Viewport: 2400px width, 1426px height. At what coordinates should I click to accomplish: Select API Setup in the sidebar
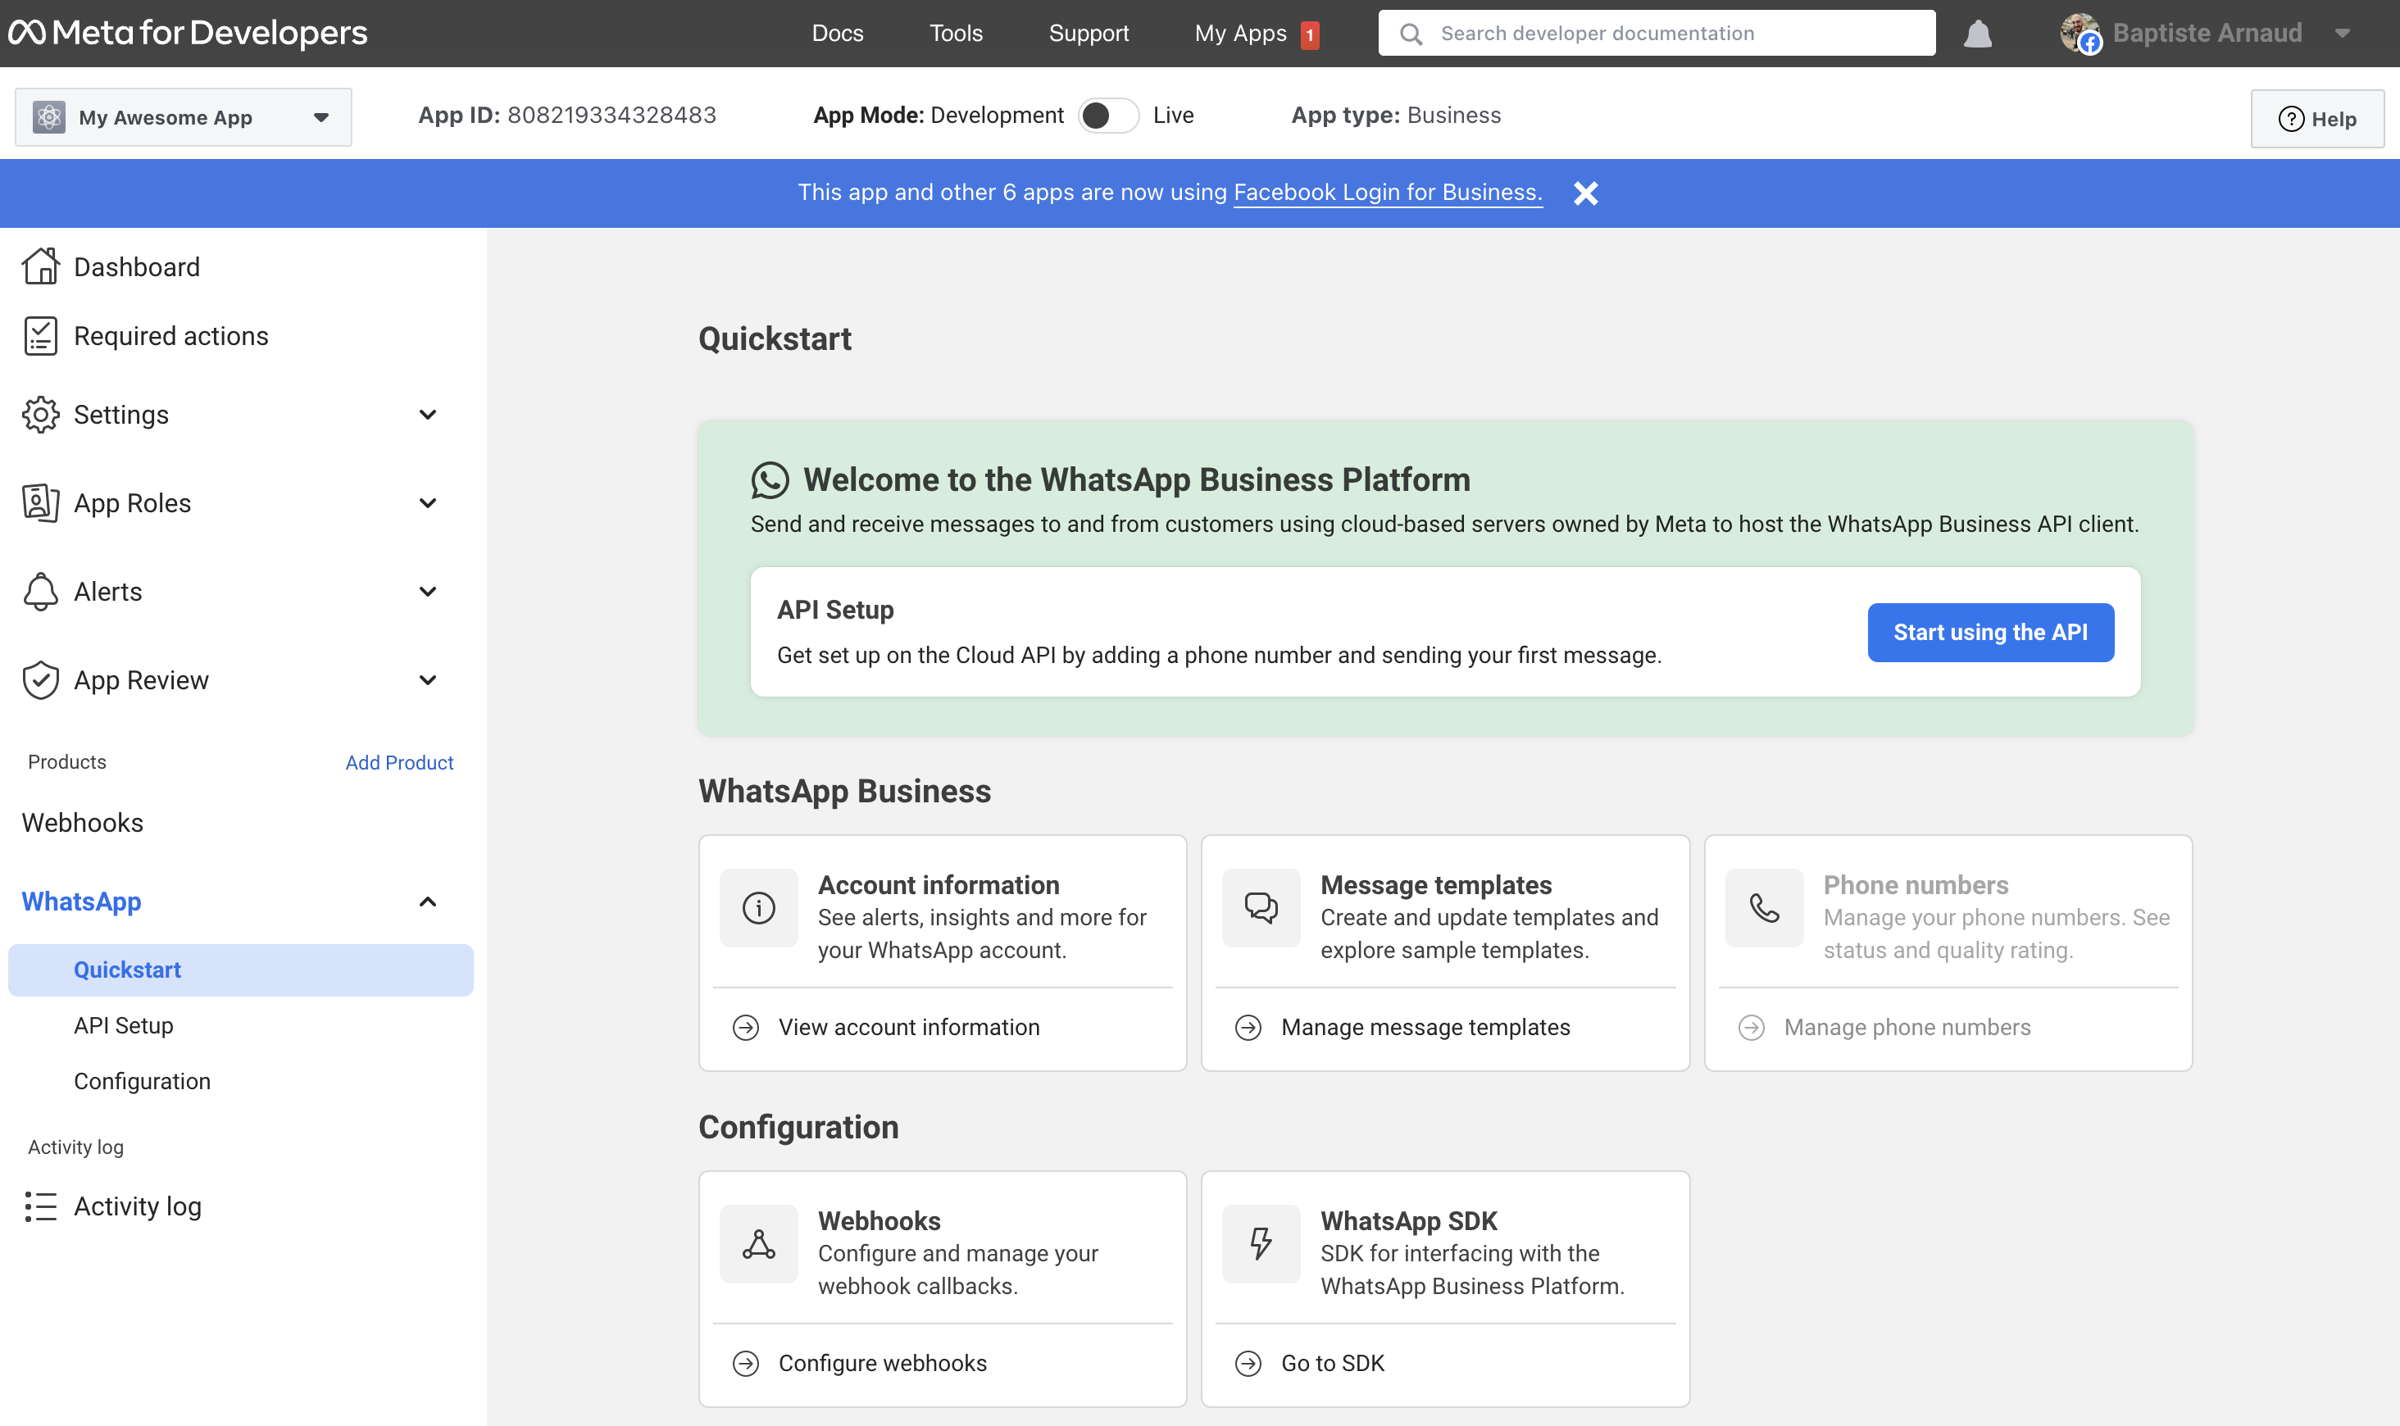(123, 1025)
